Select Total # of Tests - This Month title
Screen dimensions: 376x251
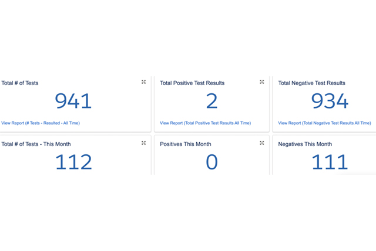pyautogui.click(x=36, y=144)
